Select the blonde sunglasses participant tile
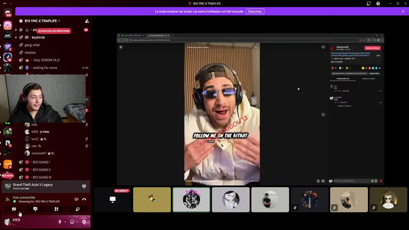Viewport: 409px width, 230px height. pos(388,200)
